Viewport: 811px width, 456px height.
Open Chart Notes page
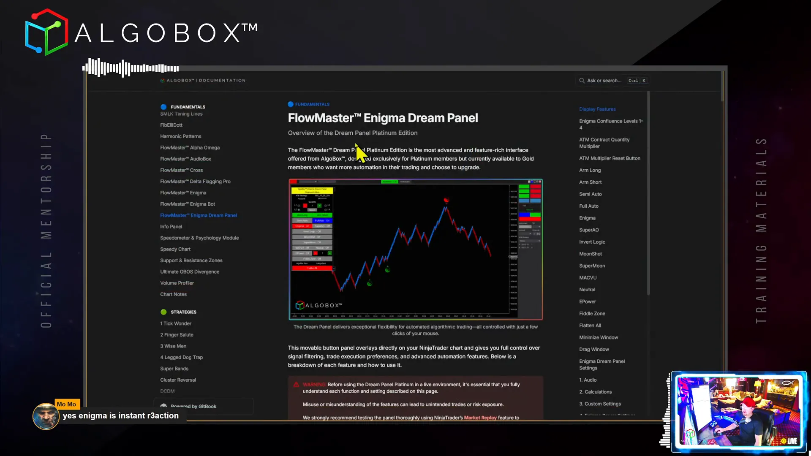[173, 295]
